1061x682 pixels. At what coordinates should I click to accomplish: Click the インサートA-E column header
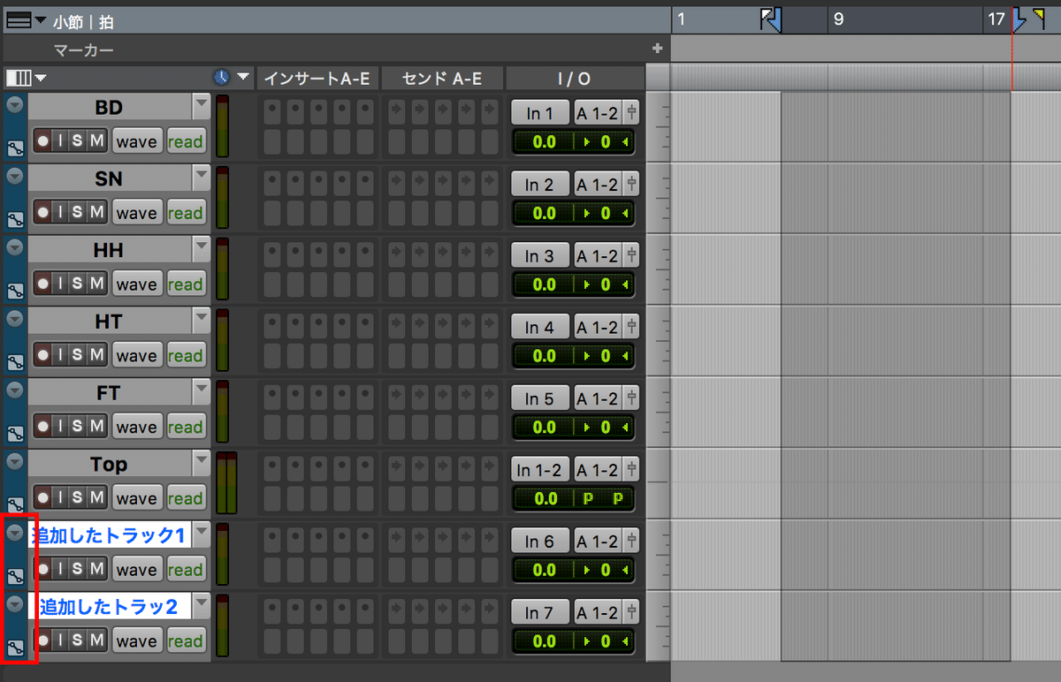tap(318, 79)
